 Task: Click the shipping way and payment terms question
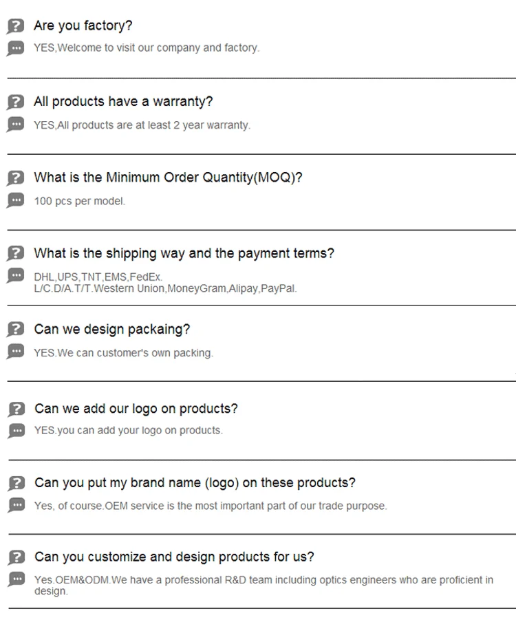coord(184,253)
